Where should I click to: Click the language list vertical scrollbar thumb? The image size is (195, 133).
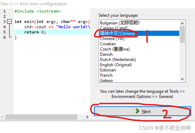tap(182, 35)
